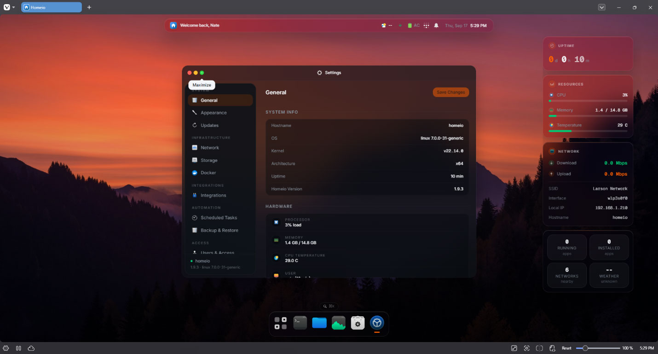
Task: Click the Vivaldi browser menu icon
Action: [x=7, y=7]
